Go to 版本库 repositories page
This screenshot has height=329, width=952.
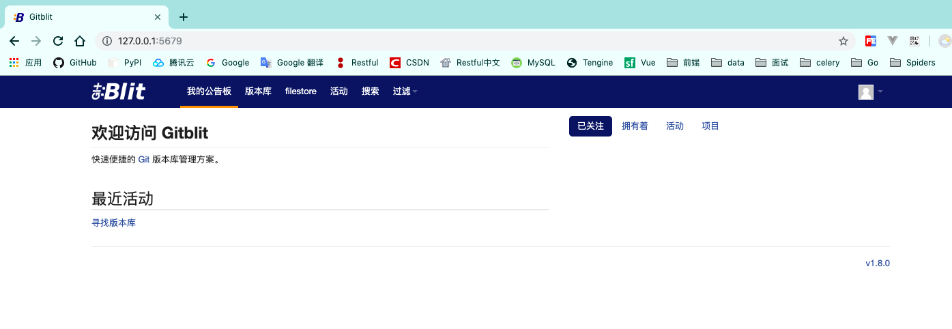pyautogui.click(x=258, y=91)
